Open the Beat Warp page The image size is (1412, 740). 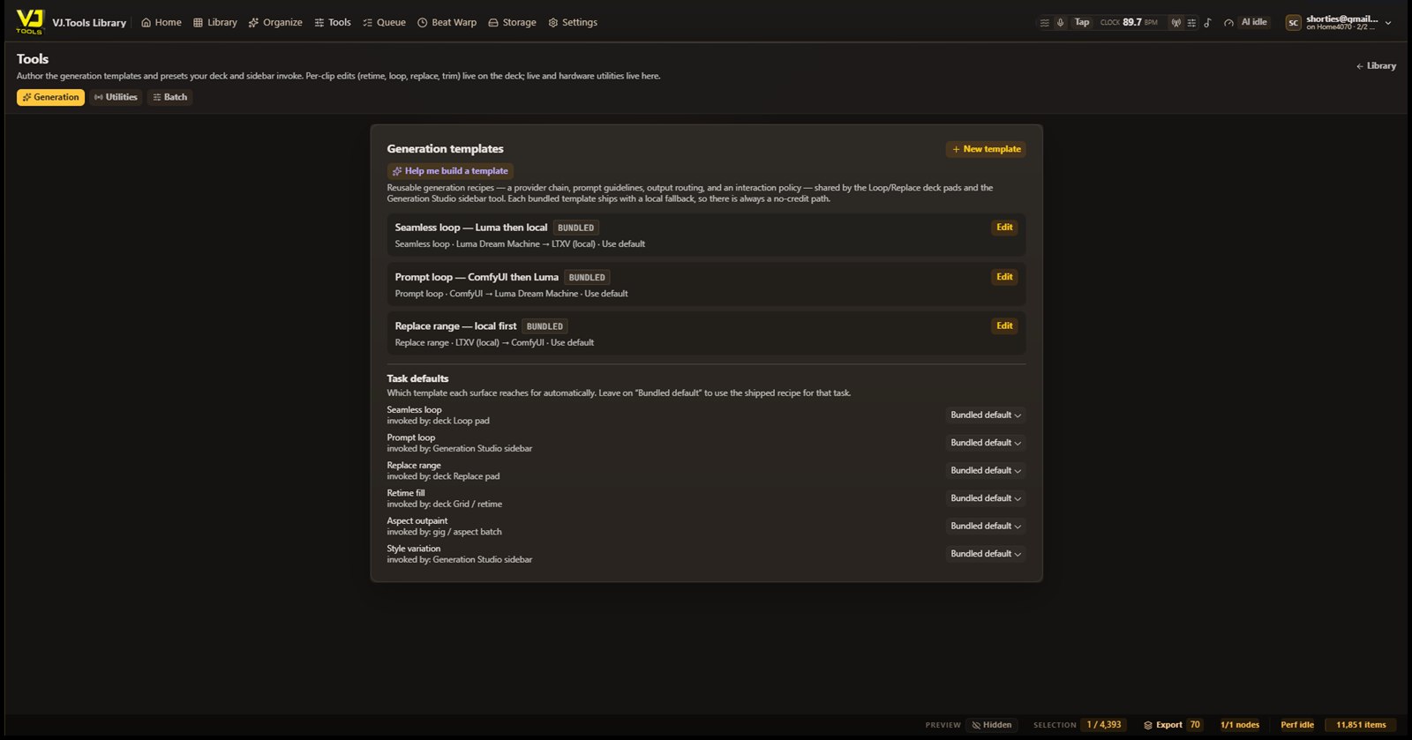click(x=447, y=22)
